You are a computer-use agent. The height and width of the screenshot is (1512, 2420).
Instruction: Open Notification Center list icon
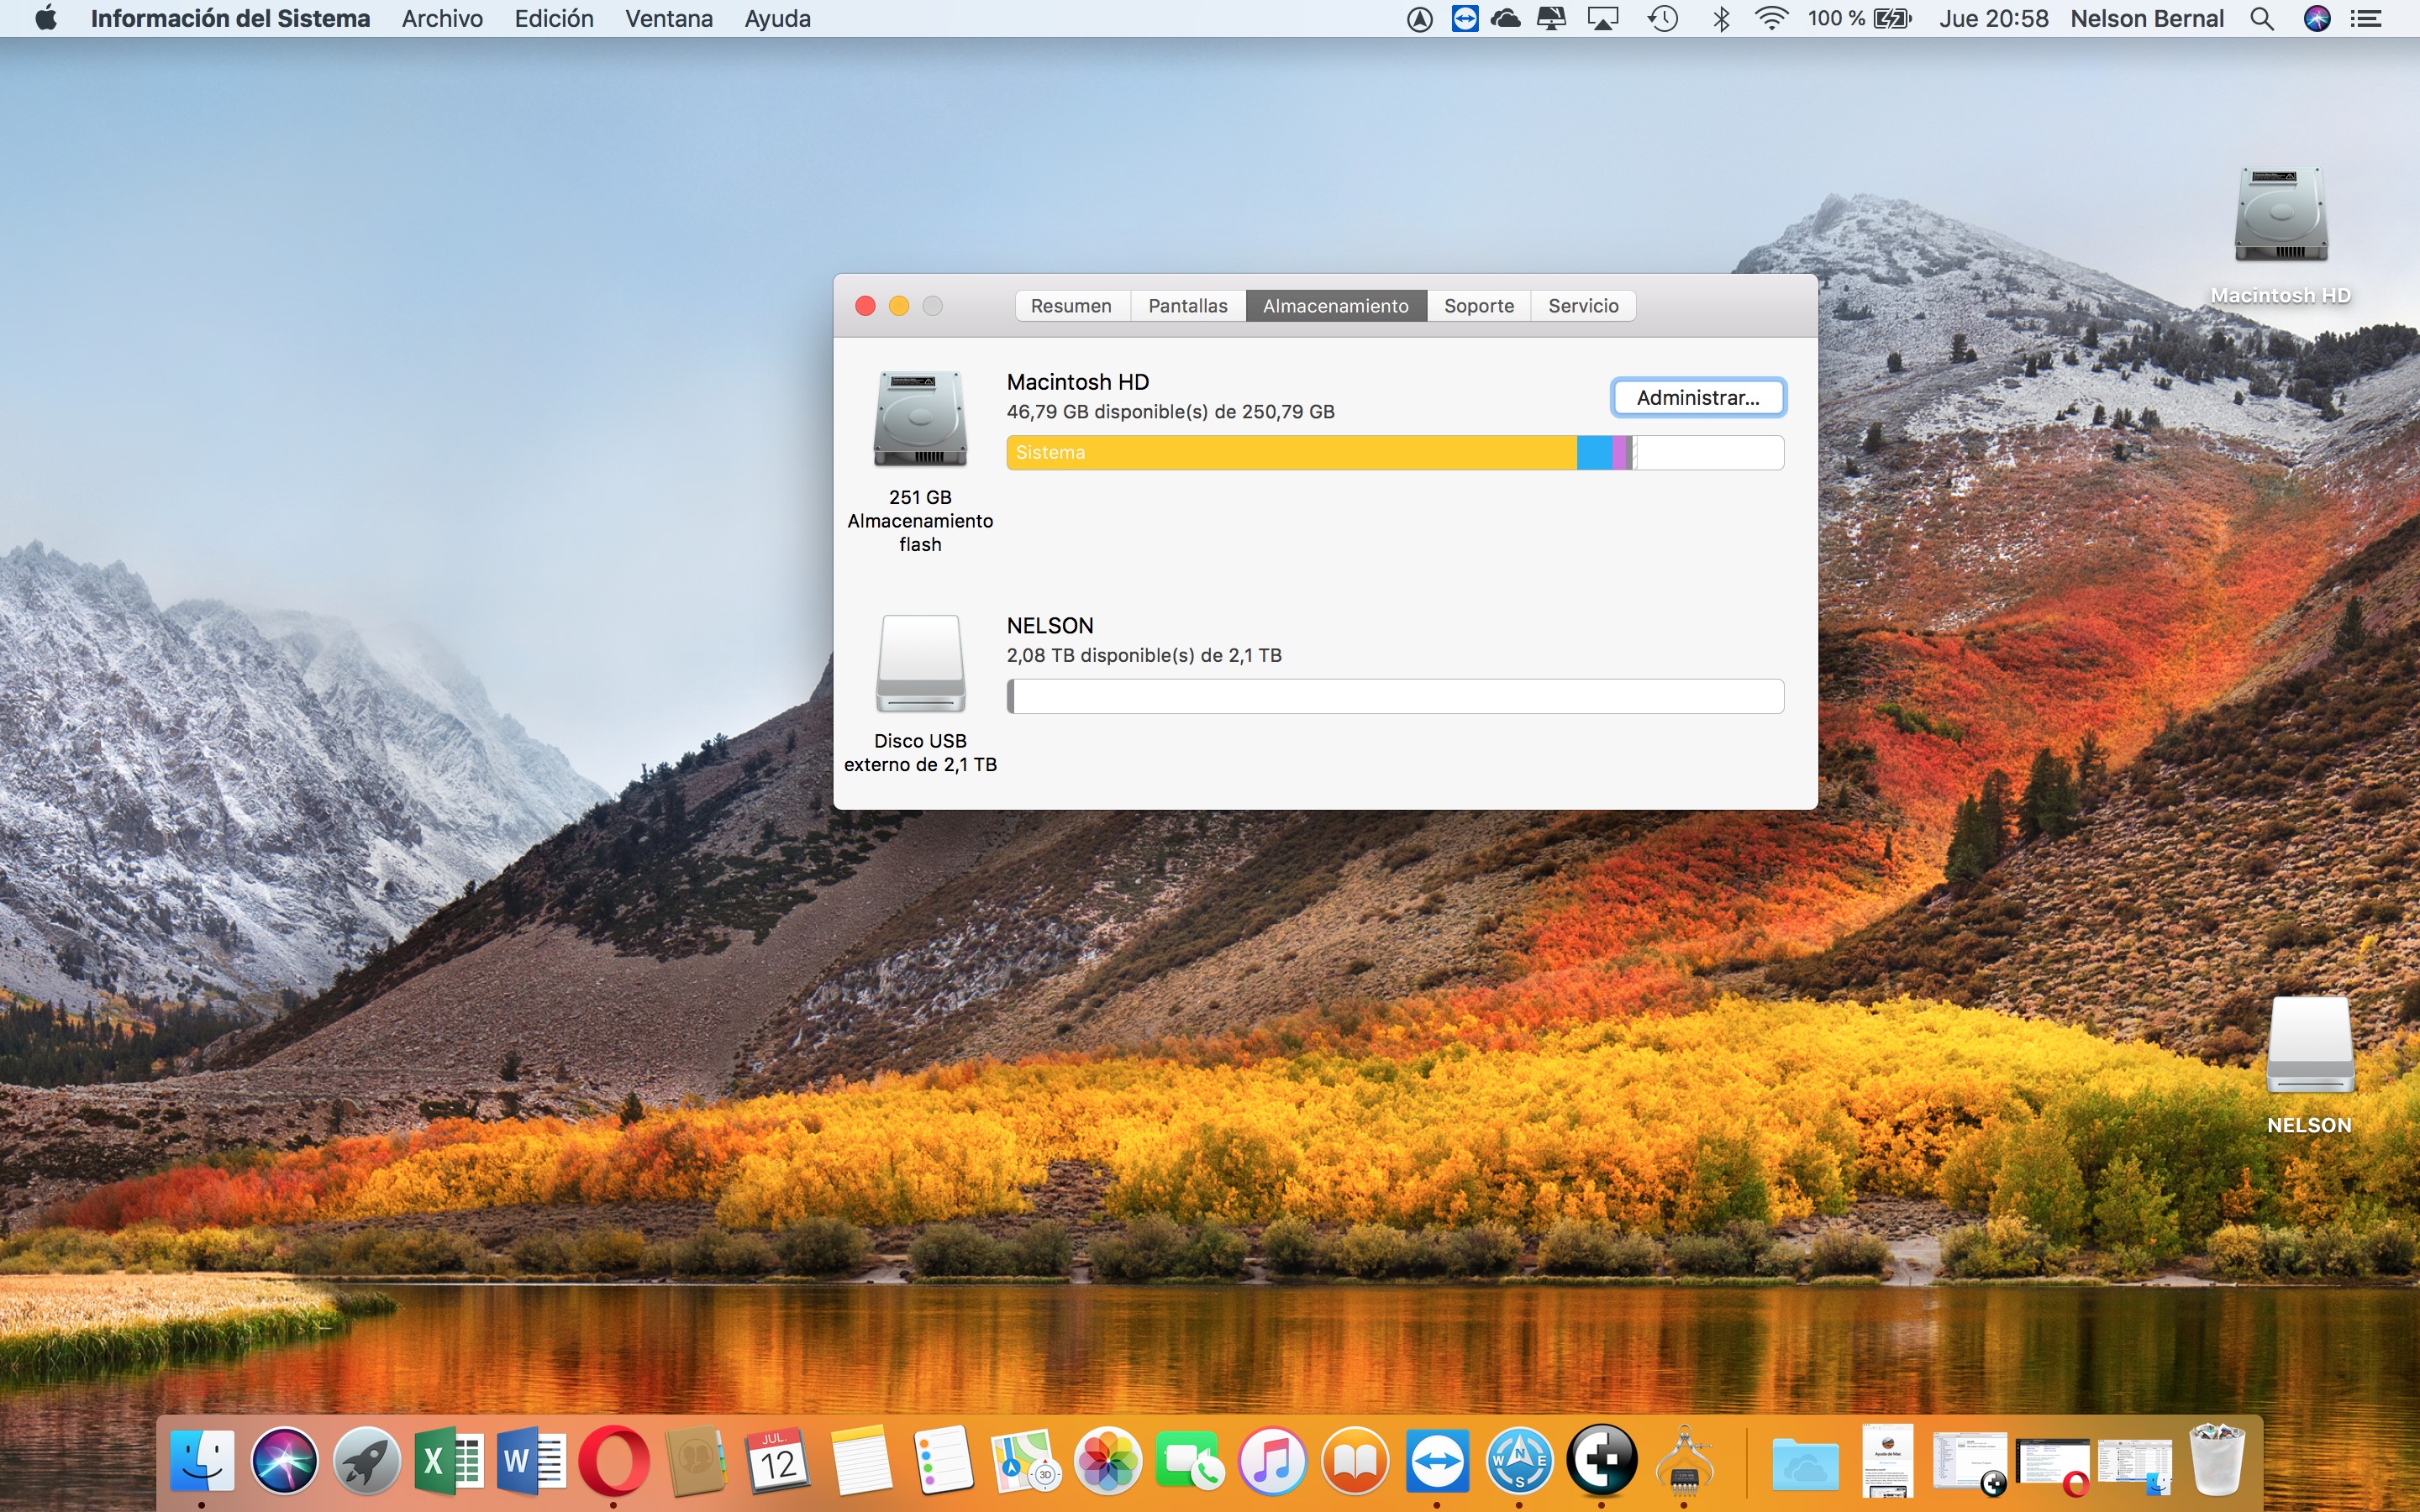(2366, 19)
